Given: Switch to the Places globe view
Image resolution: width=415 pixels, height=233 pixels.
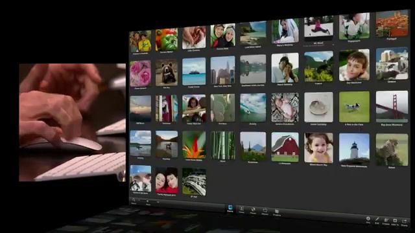Looking at the screenshot, I should tap(253, 210).
